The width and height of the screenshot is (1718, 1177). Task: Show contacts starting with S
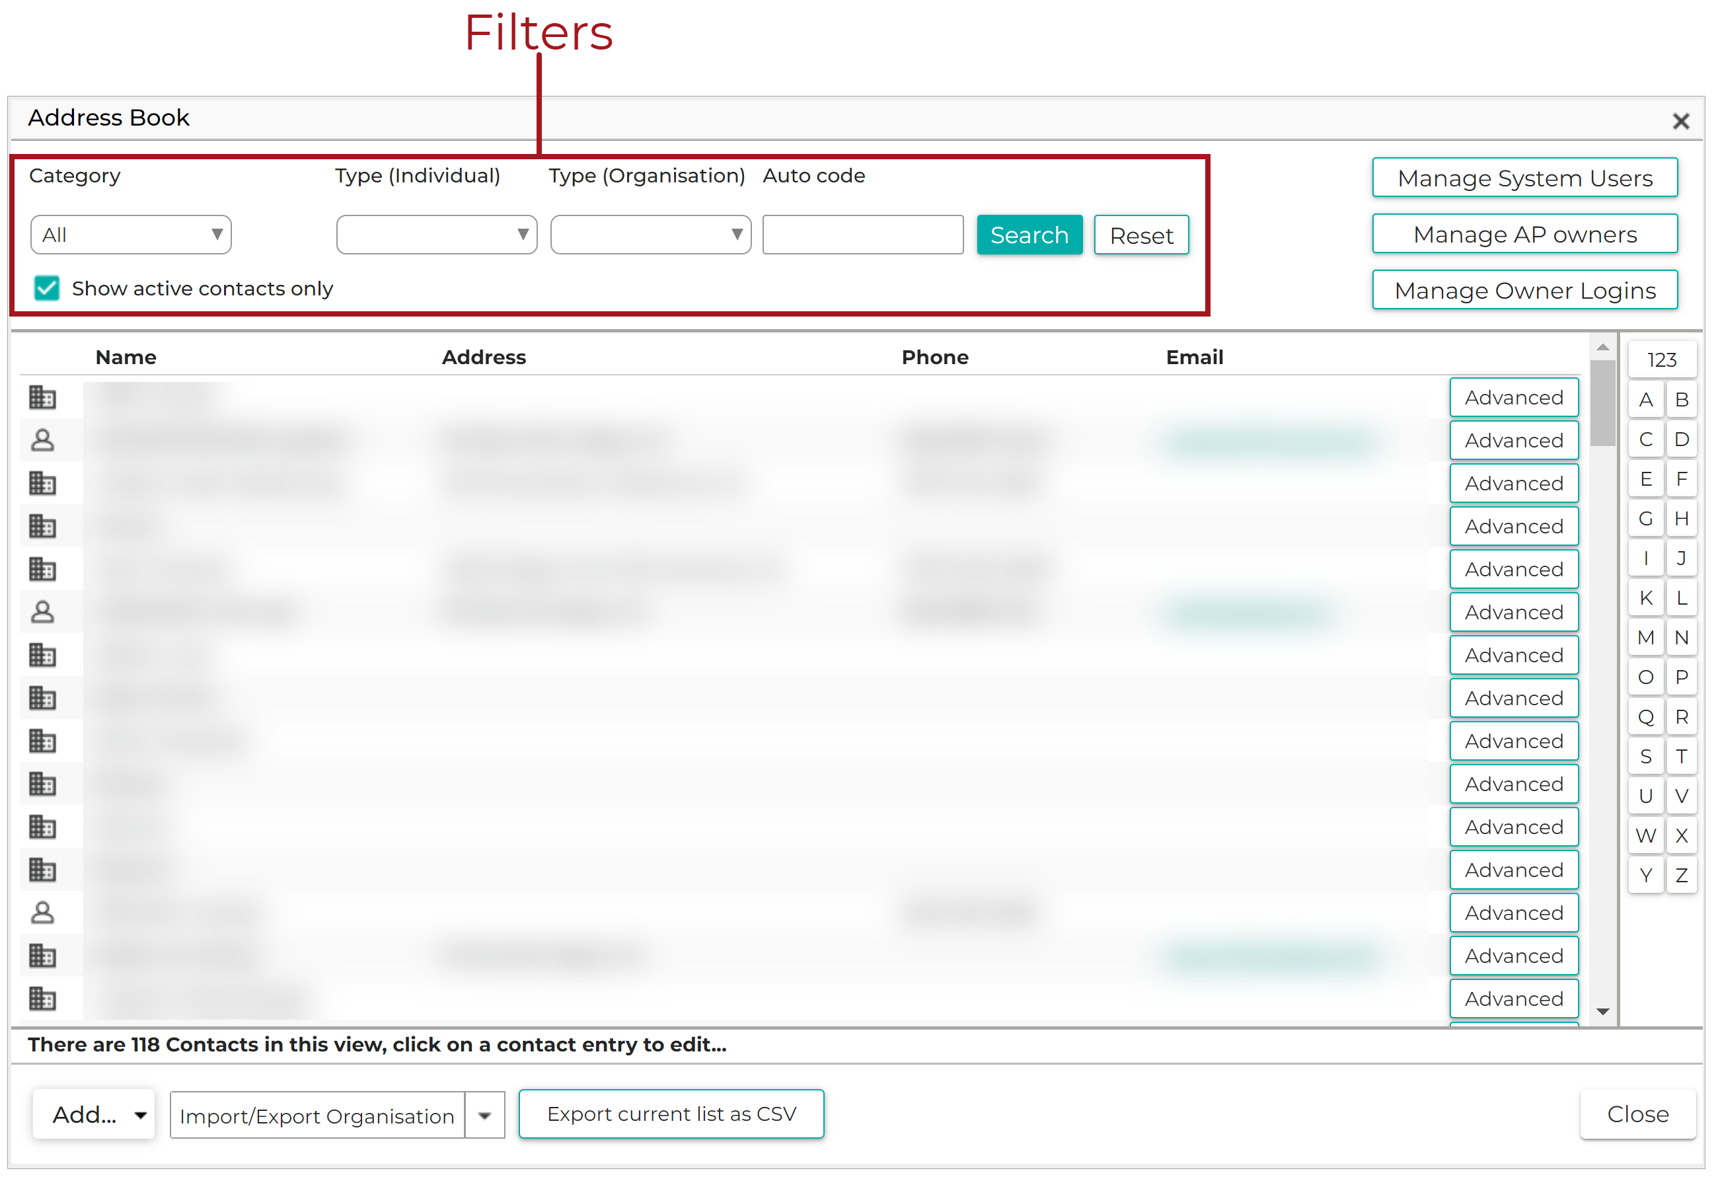[x=1645, y=757]
